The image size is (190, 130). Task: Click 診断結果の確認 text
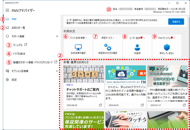point(78,53)
